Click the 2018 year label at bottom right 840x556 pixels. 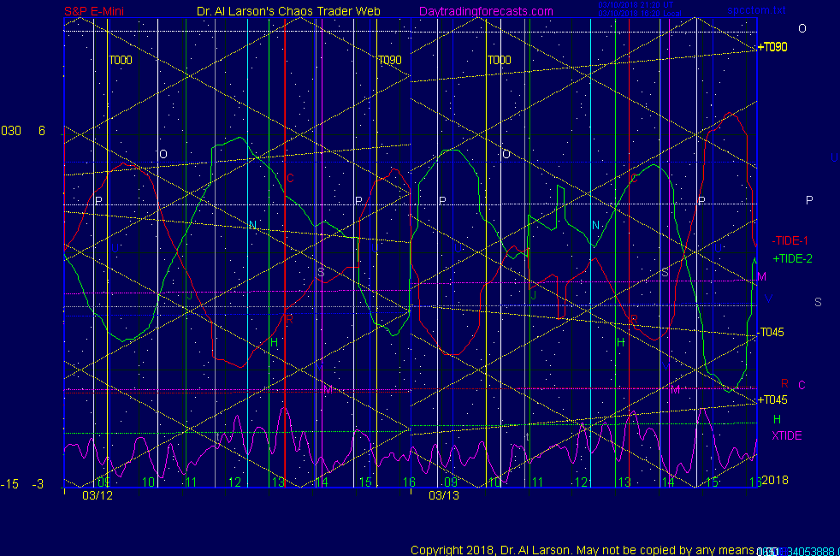pos(775,481)
